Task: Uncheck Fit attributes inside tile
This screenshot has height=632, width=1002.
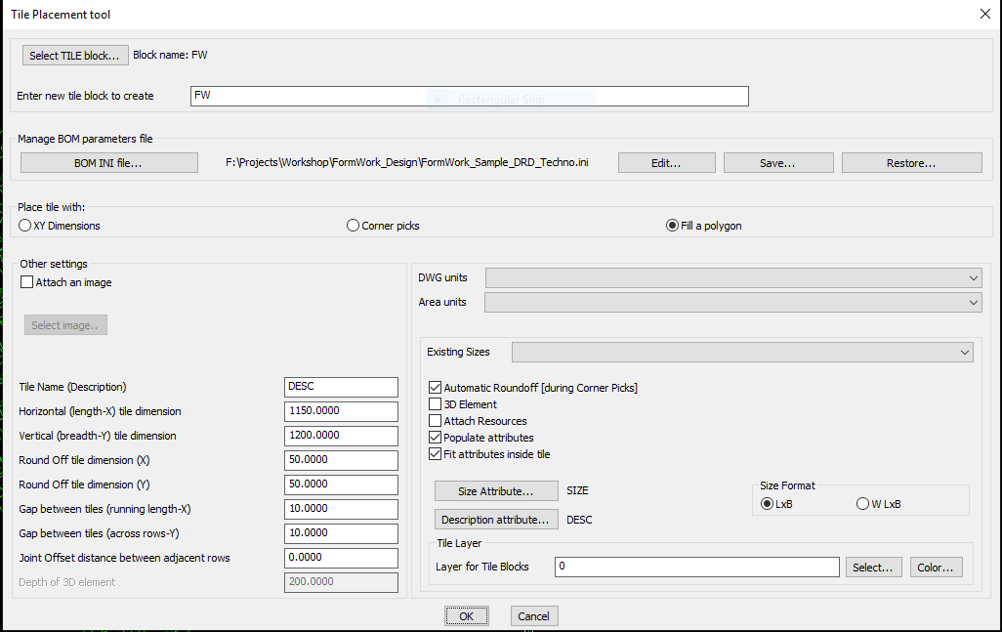Action: 436,454
